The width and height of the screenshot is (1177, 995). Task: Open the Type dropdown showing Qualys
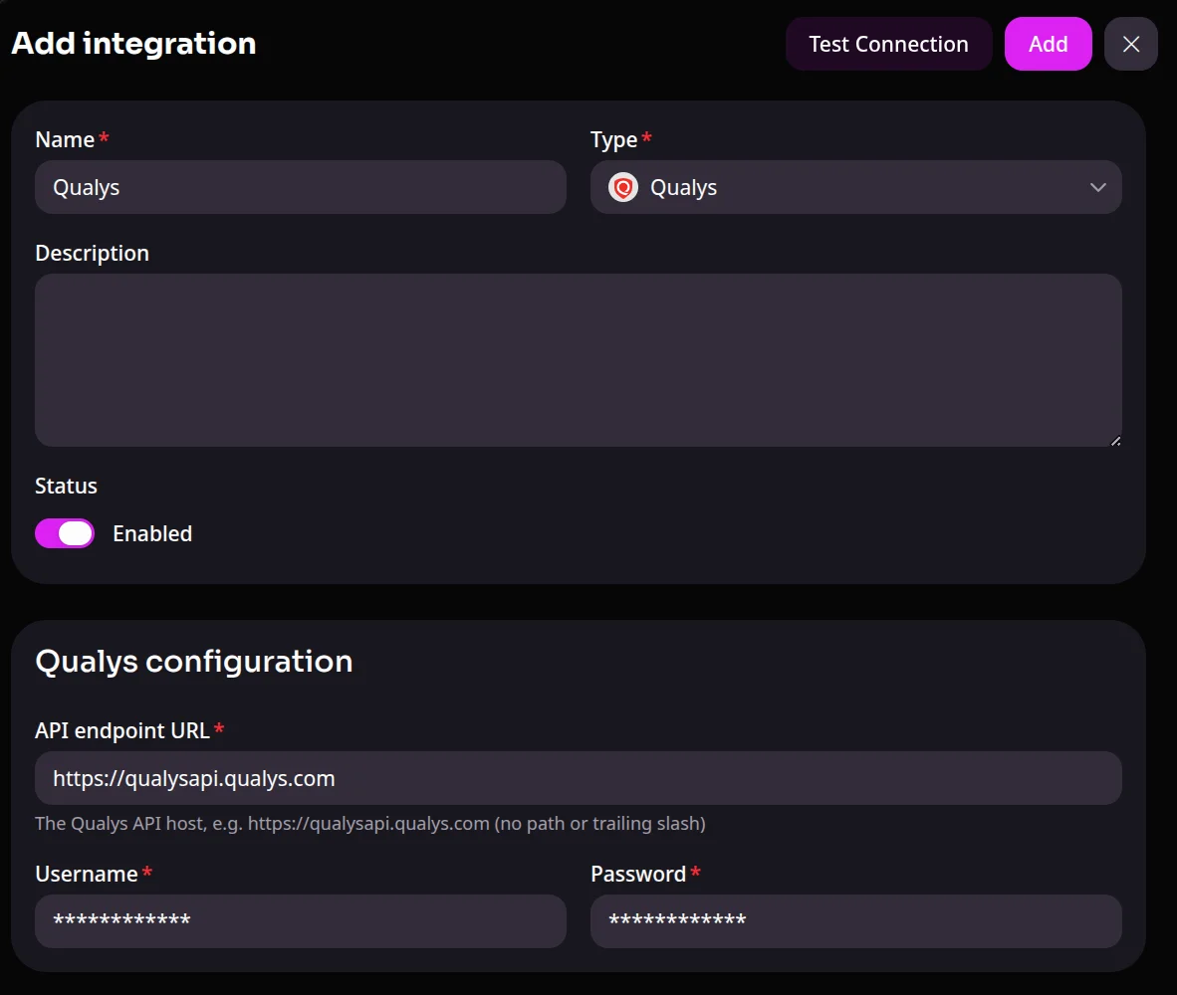click(x=855, y=187)
